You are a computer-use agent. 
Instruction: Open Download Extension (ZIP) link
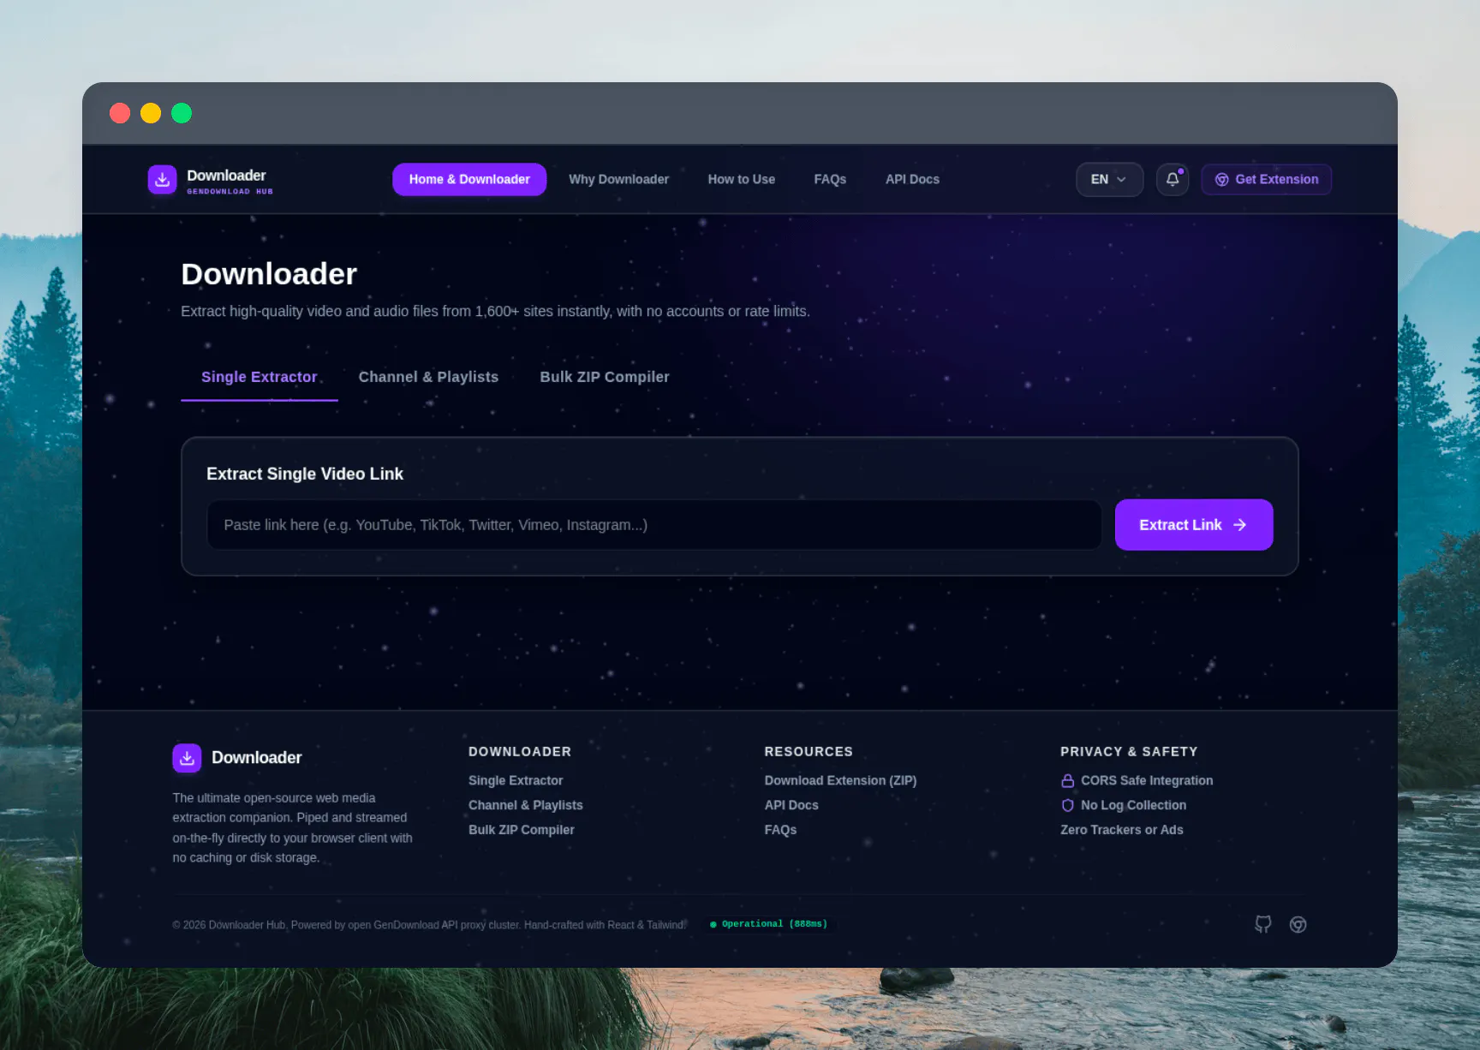tap(840, 781)
